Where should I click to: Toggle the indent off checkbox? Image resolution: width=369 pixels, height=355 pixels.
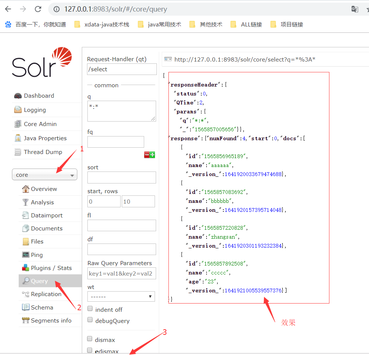click(90, 309)
